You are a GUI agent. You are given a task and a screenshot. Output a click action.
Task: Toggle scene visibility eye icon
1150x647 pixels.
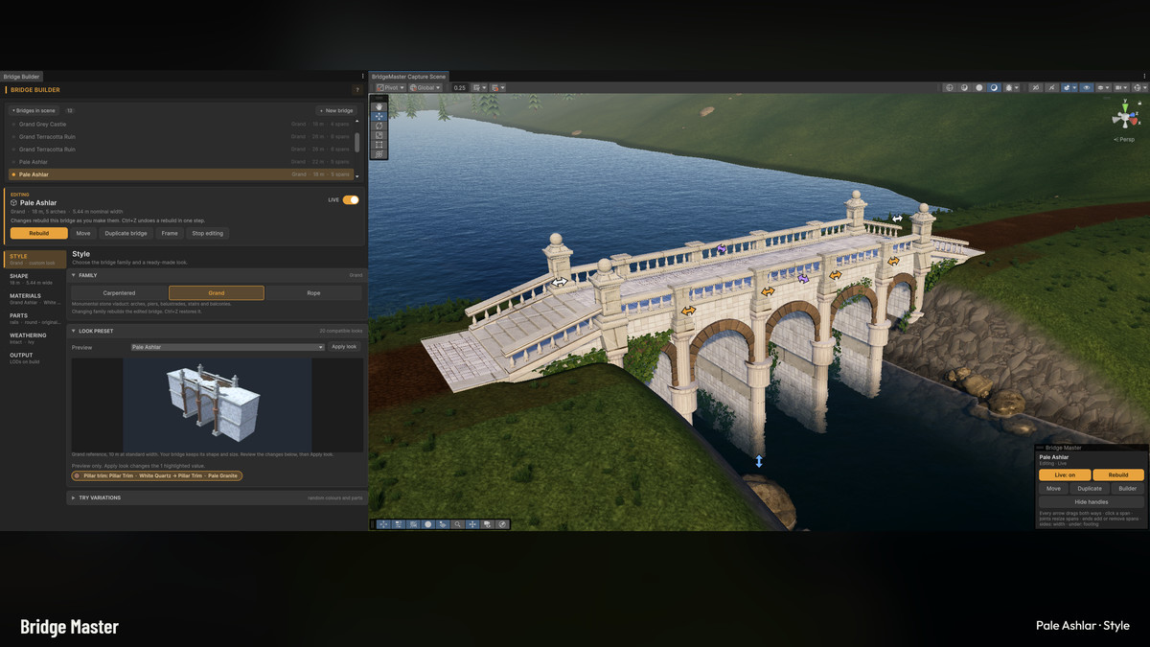[x=1087, y=87]
